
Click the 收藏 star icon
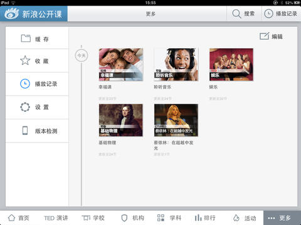pyautogui.click(x=25, y=61)
